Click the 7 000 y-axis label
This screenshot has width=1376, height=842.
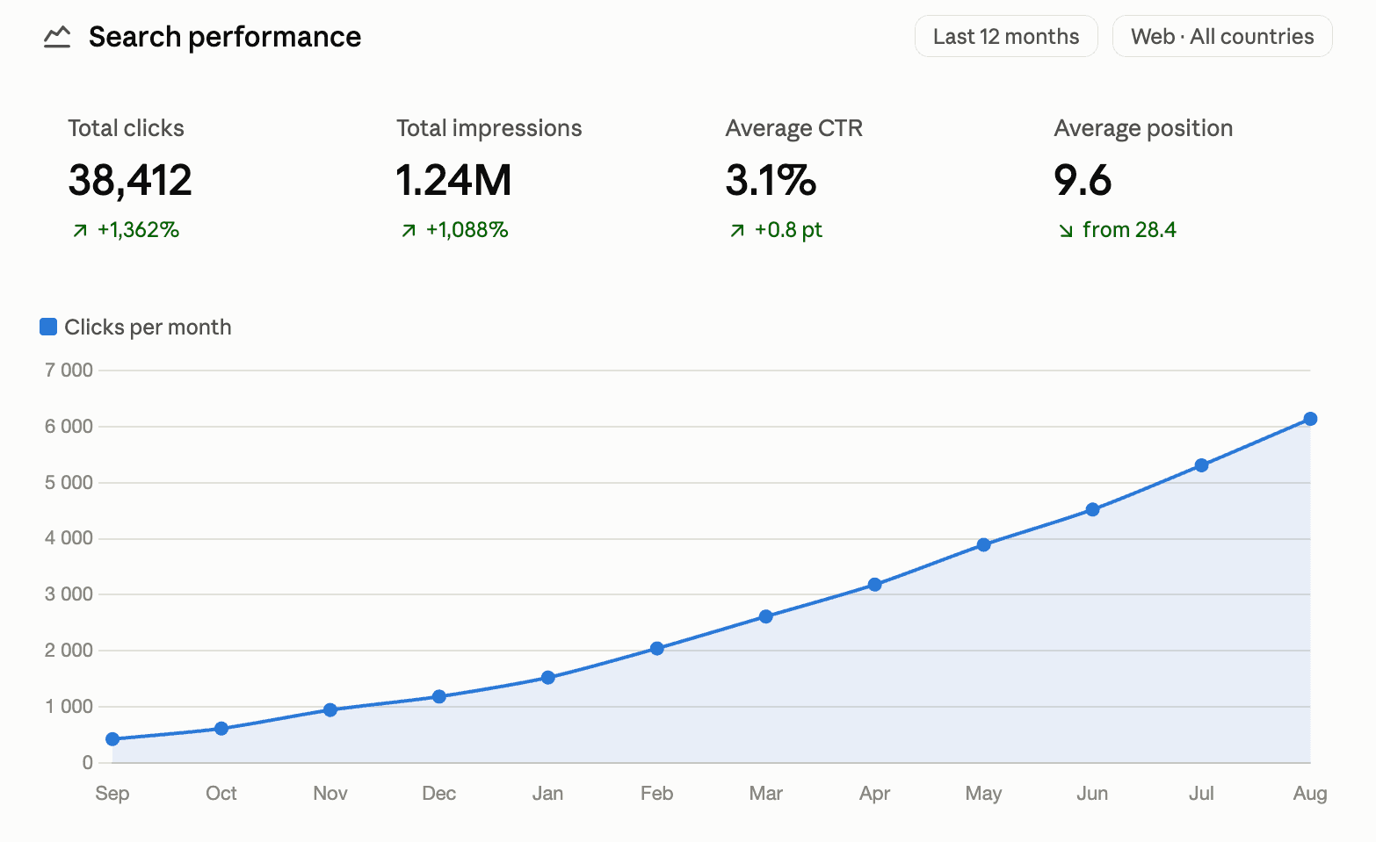point(69,371)
